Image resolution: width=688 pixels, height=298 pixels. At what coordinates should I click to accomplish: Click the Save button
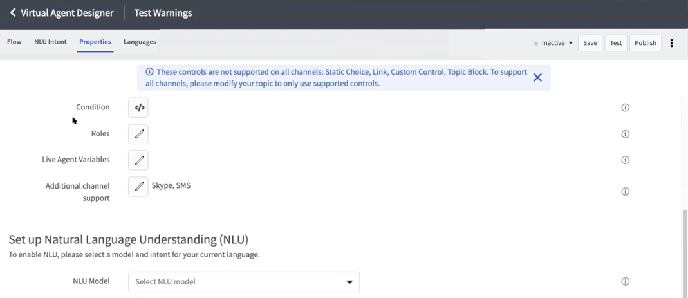pyautogui.click(x=590, y=43)
